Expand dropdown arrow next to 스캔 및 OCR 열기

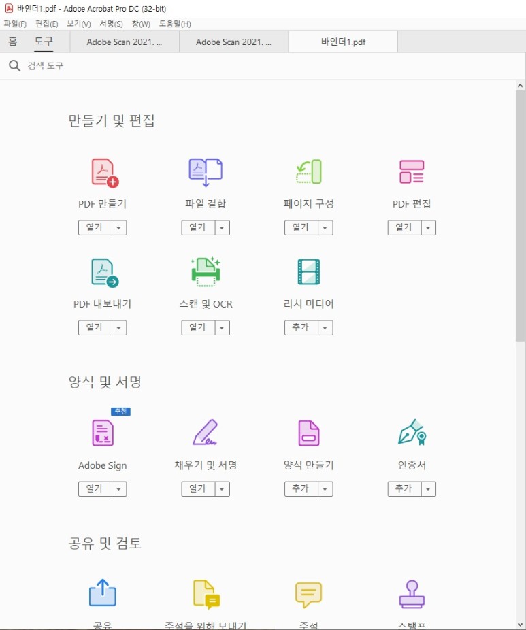coord(223,328)
